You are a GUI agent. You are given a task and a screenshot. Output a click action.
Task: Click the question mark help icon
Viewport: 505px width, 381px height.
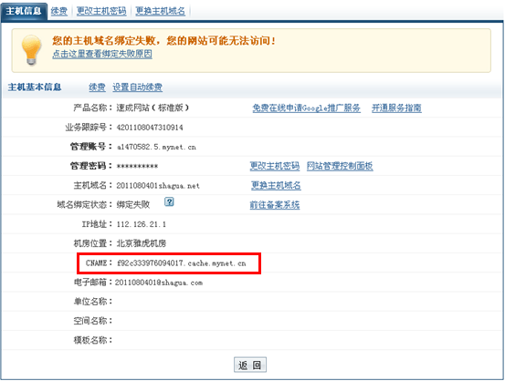[x=169, y=201]
